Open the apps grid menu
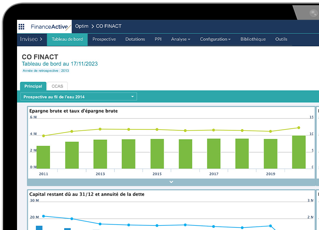 21,27
